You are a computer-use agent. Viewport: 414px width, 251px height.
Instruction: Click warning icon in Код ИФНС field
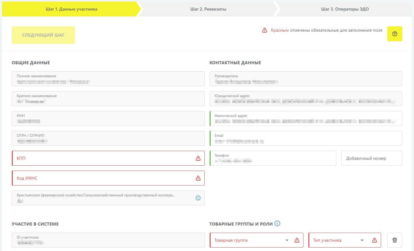(198, 178)
